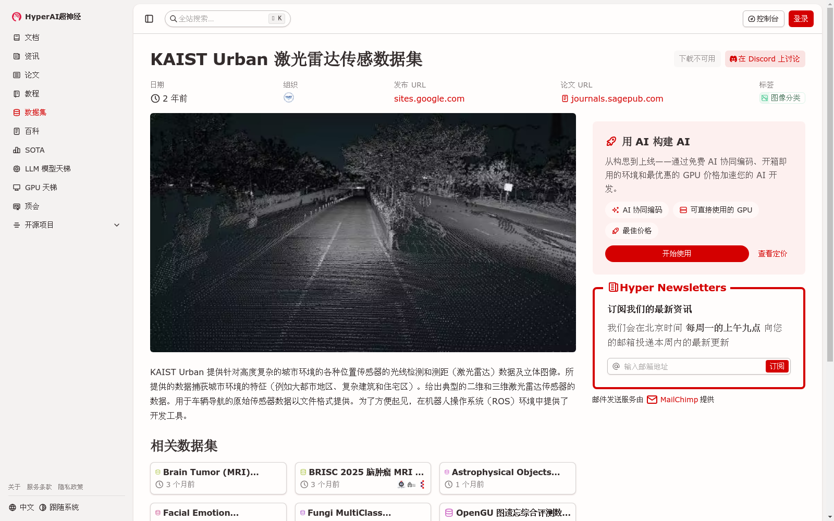Focus the 全站搜索 search field
The height and width of the screenshot is (521, 834).
click(x=228, y=19)
